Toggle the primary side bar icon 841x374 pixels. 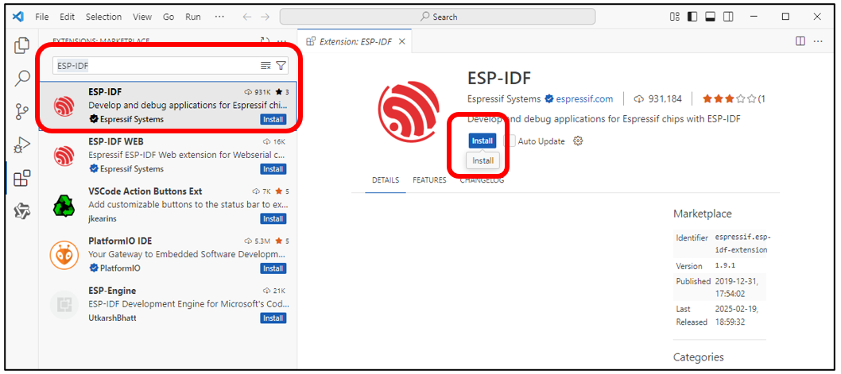(692, 17)
